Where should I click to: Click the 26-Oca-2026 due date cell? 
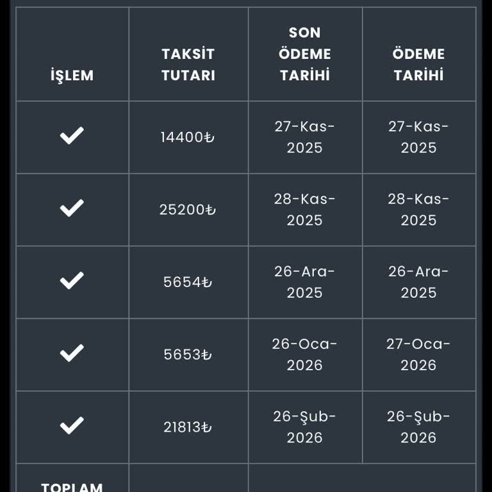point(305,354)
